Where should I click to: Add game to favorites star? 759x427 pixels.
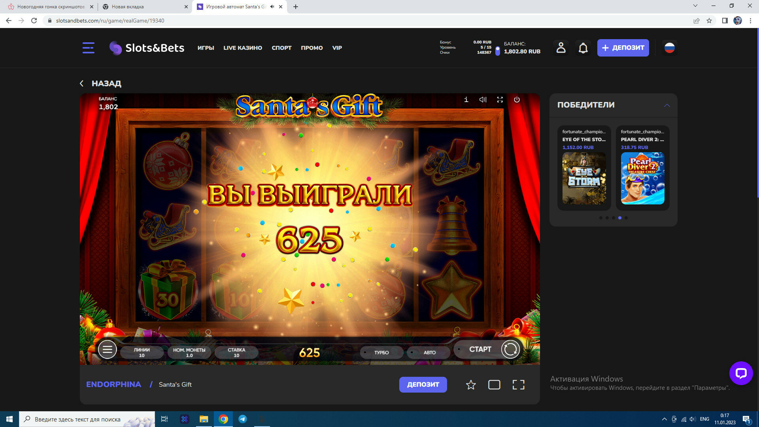point(470,385)
